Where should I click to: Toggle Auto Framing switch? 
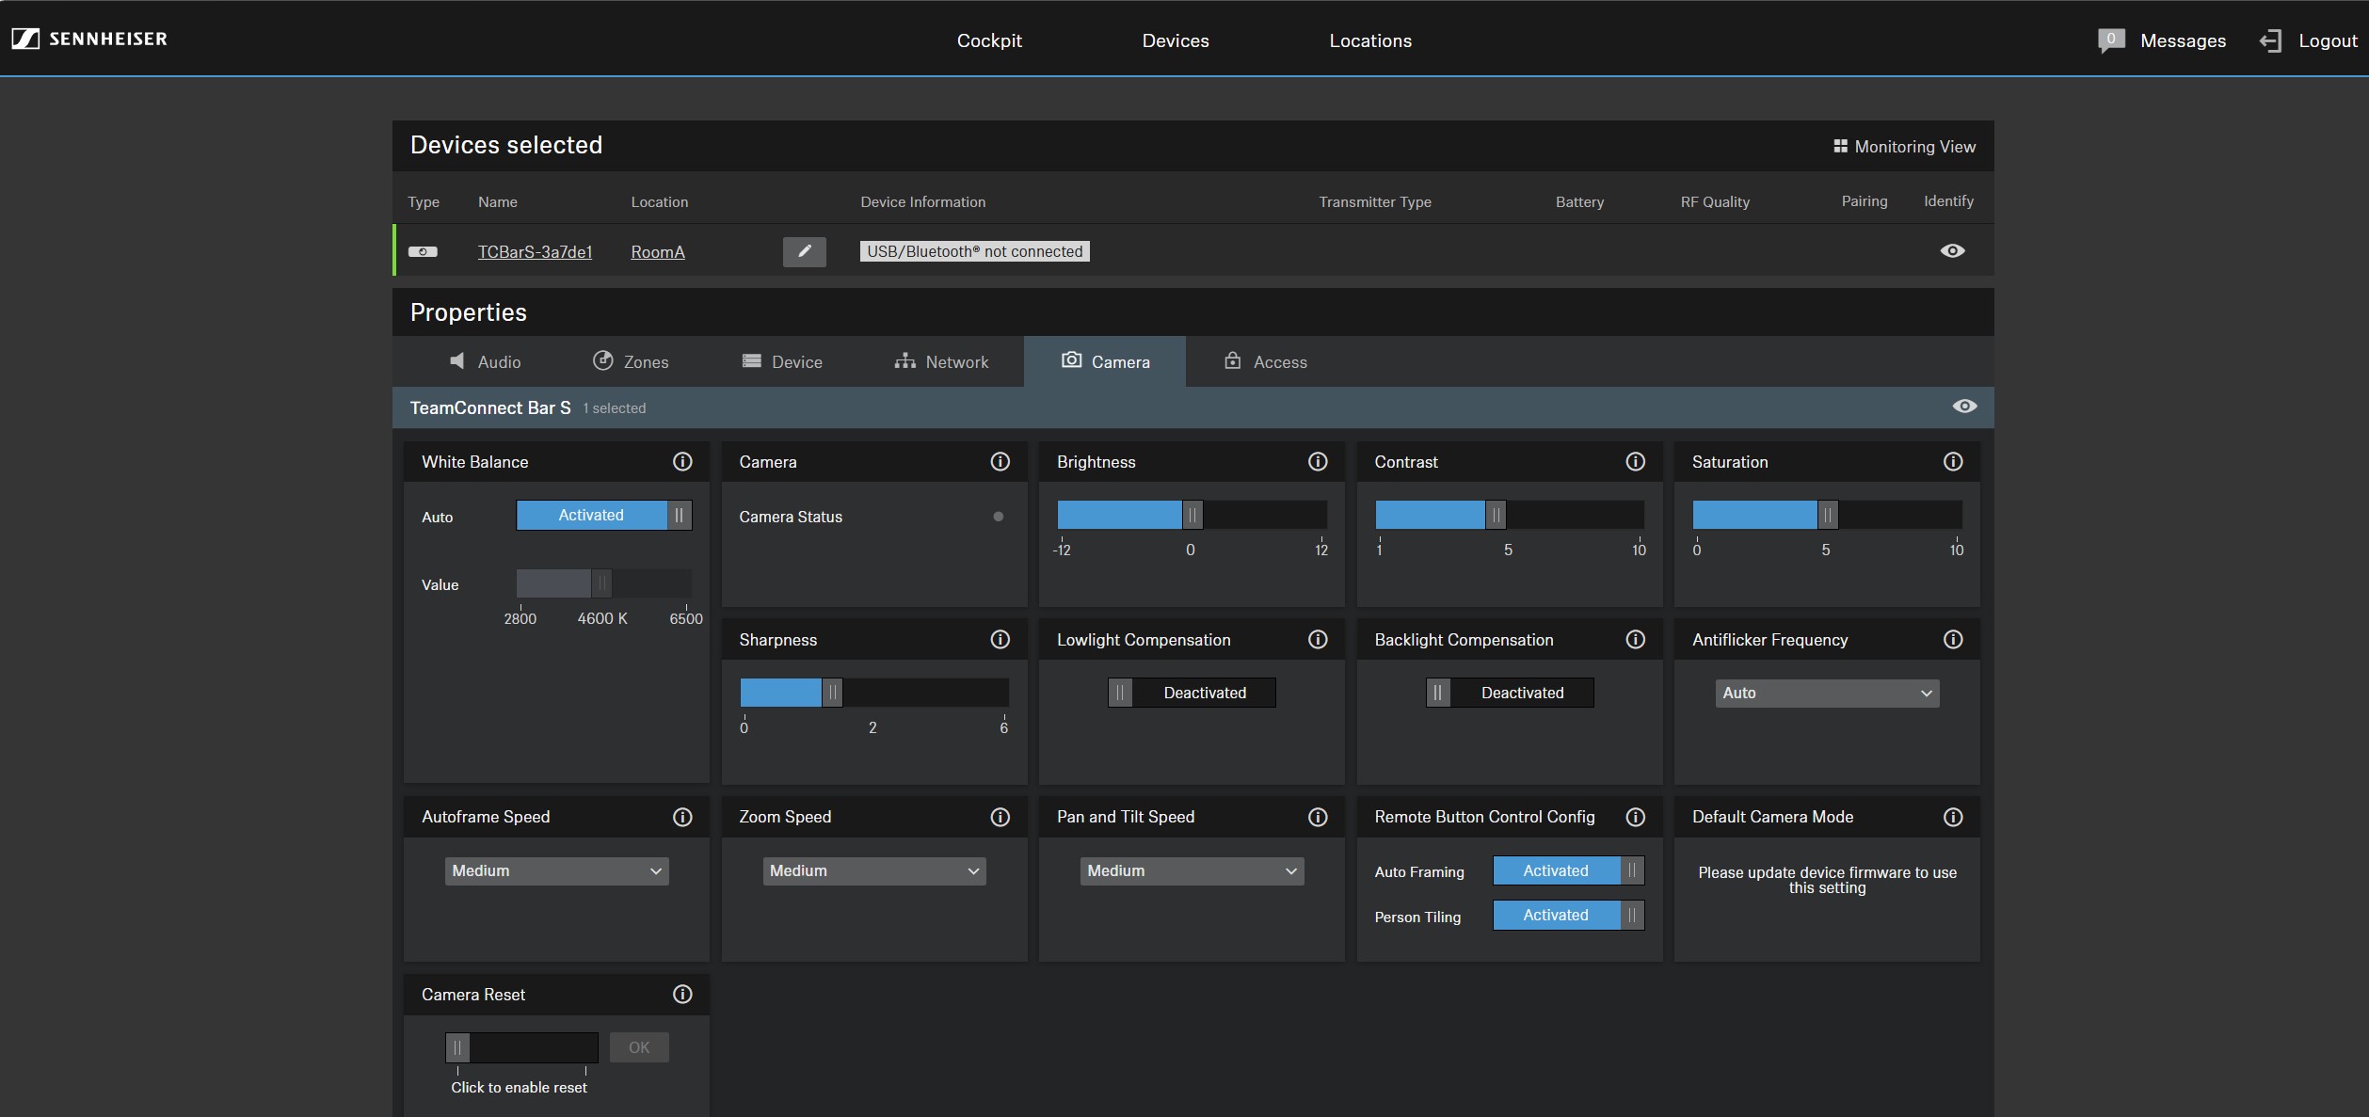point(1568,870)
